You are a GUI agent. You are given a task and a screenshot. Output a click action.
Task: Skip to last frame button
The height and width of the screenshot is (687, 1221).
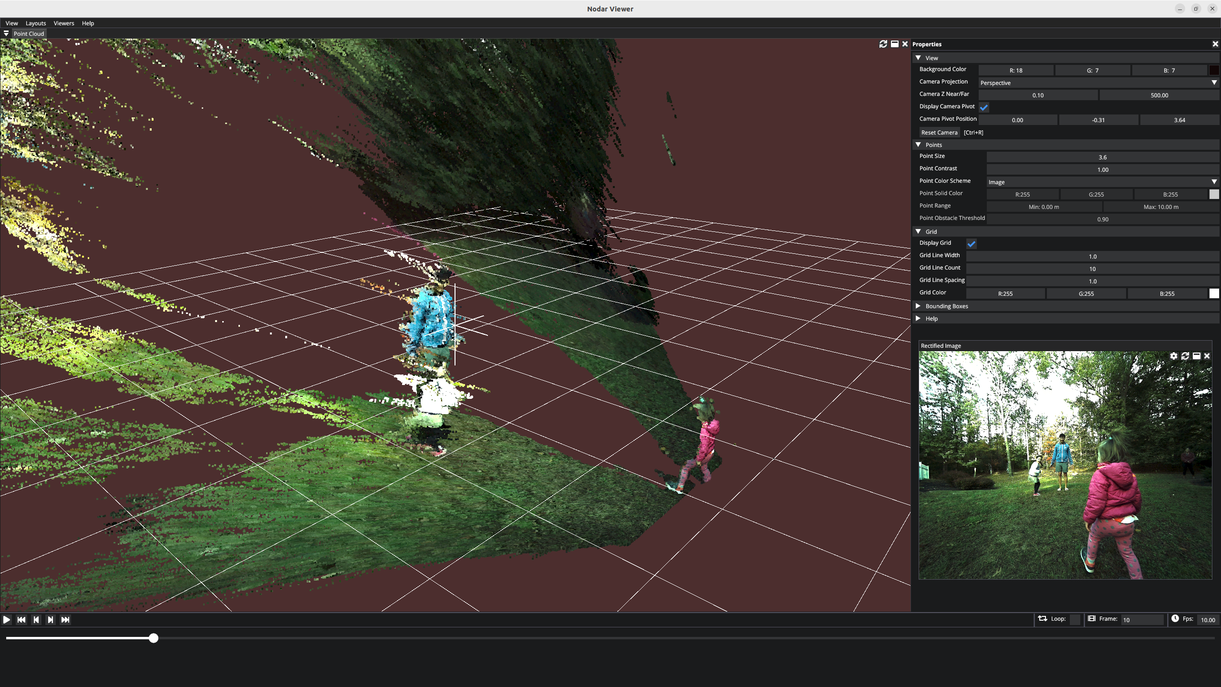pos(65,619)
